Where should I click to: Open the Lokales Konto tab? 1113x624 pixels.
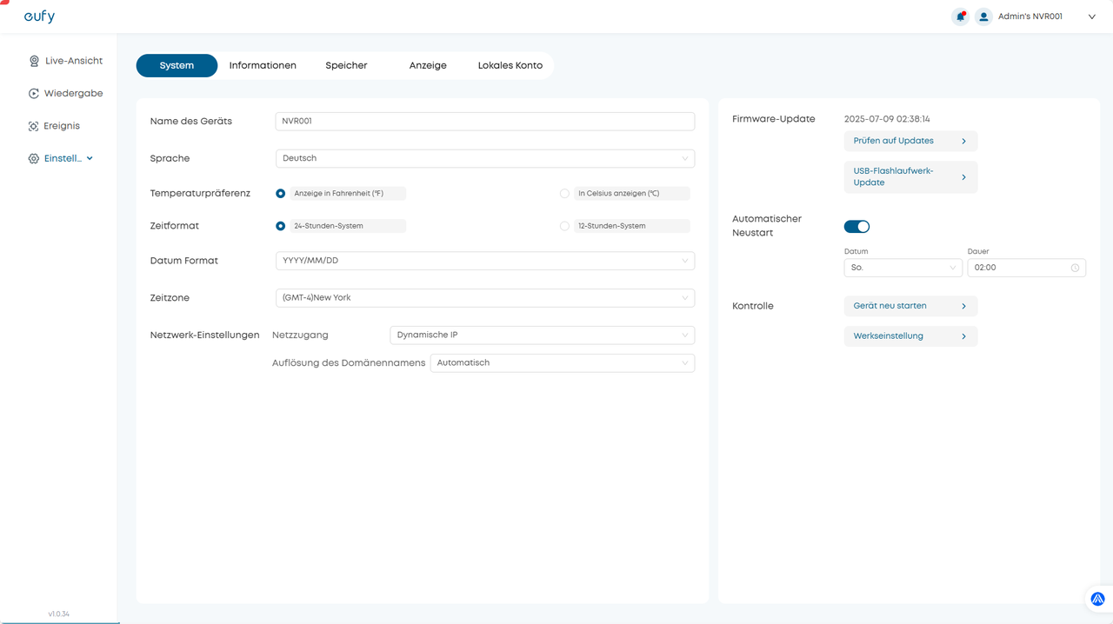[510, 66]
